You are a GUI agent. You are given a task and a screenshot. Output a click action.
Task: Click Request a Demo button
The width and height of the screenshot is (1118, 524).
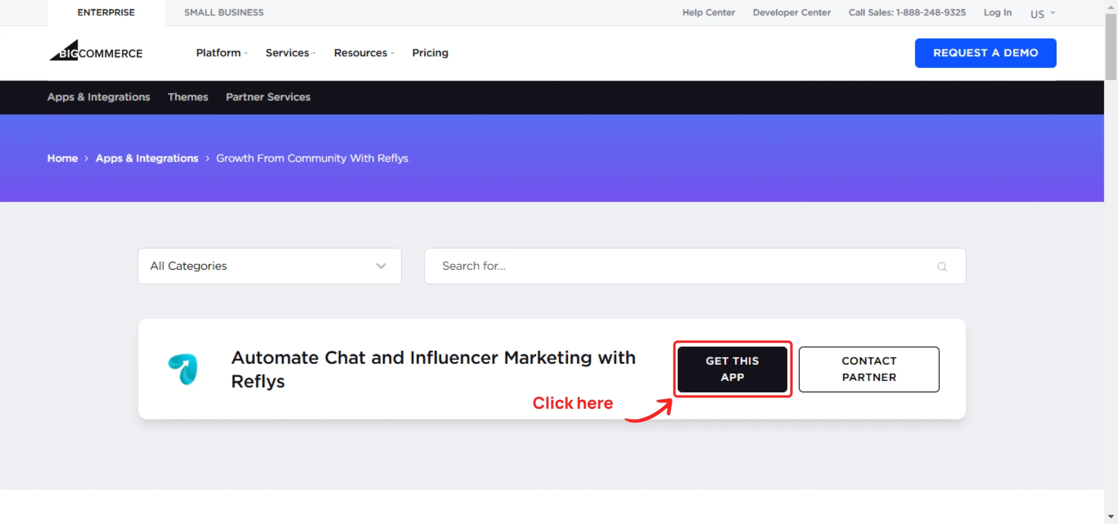[986, 53]
